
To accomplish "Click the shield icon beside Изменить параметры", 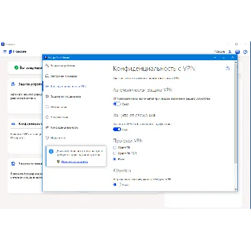I will point(58,162).
